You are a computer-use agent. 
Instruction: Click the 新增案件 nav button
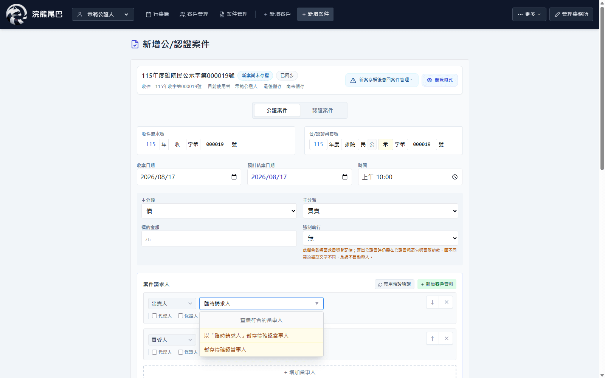315,14
